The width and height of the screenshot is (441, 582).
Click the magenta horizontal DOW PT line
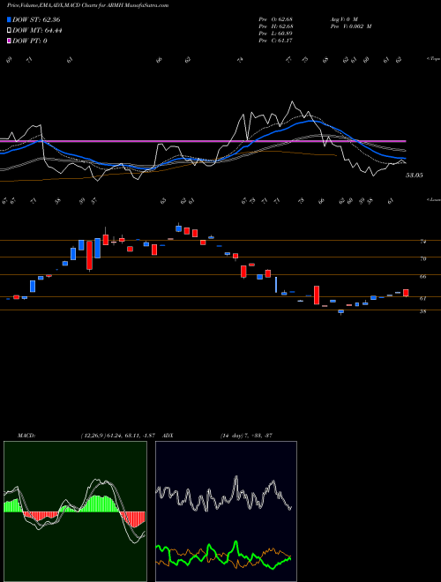[x=203, y=141]
